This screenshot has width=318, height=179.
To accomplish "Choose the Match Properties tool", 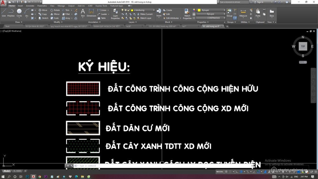I will [x=187, y=13].
